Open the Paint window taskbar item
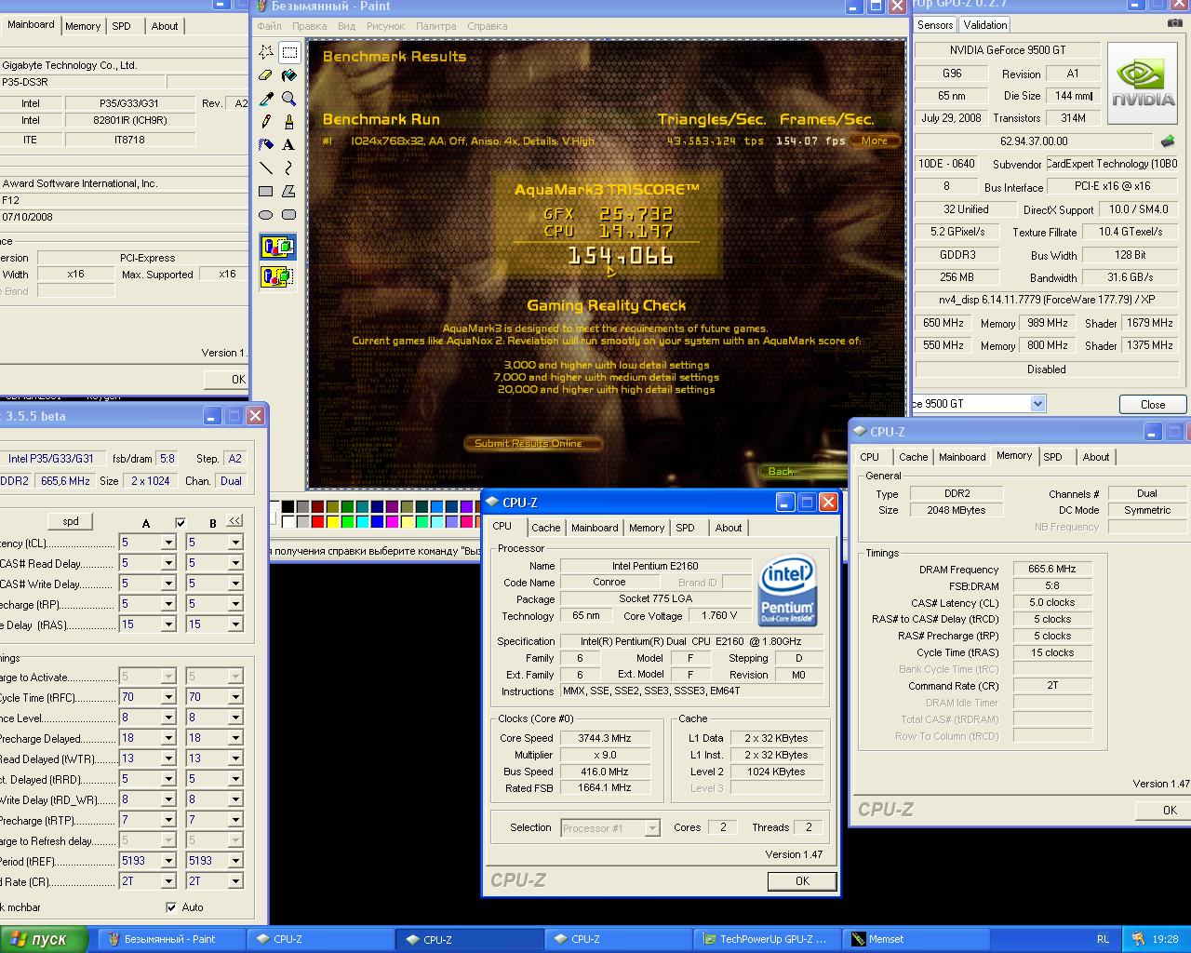 [x=172, y=939]
